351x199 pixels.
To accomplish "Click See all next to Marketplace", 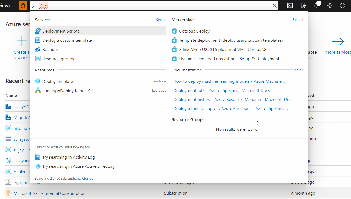I will click(x=298, y=20).
